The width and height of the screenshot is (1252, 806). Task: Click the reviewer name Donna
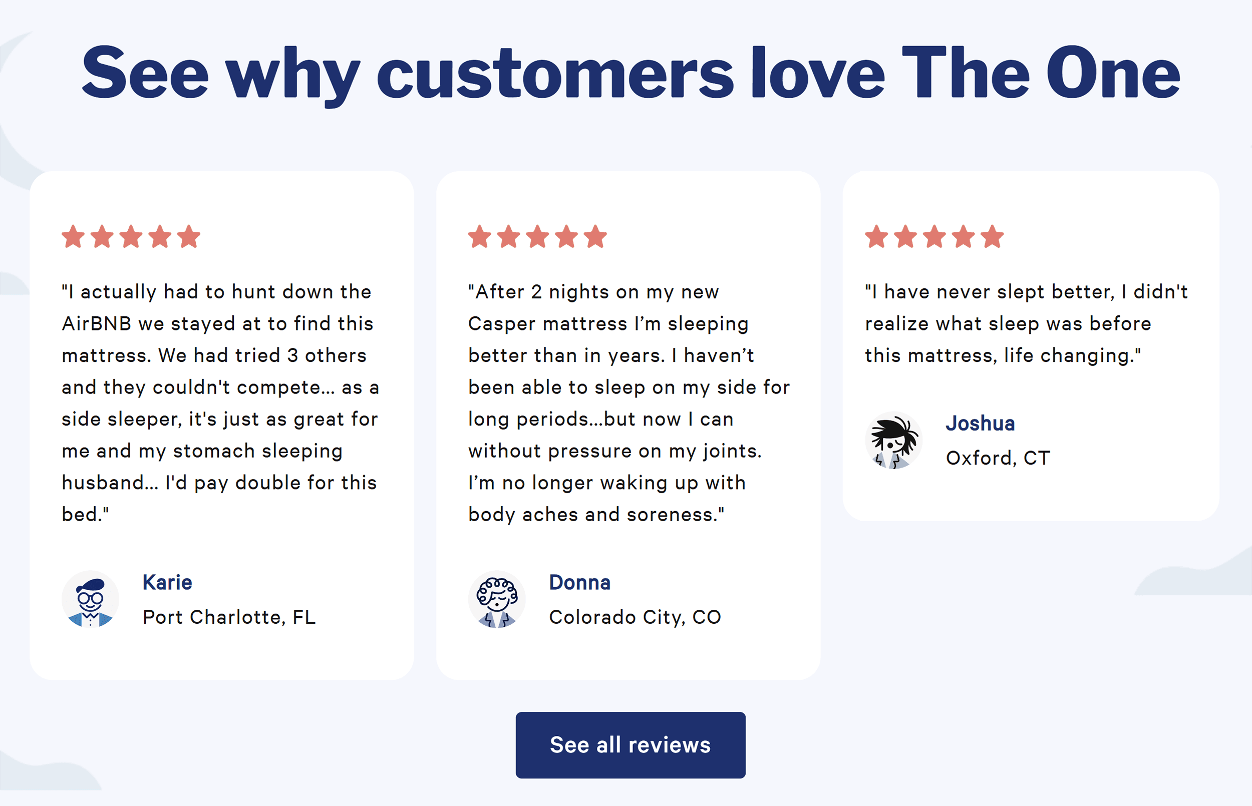point(579,582)
